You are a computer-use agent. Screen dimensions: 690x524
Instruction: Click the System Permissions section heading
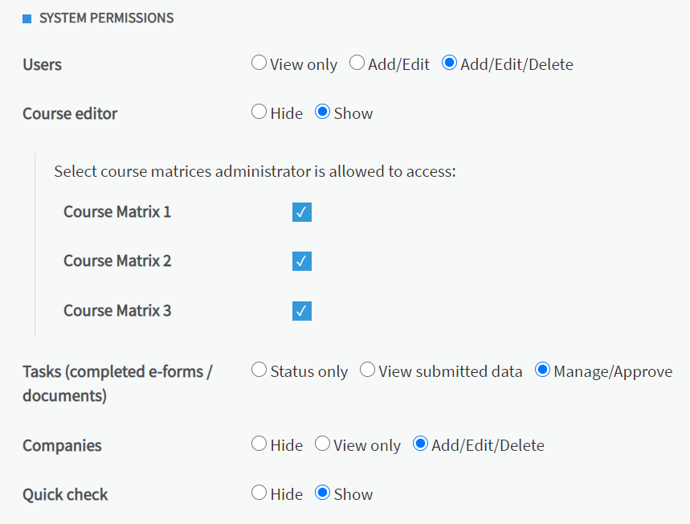click(106, 18)
